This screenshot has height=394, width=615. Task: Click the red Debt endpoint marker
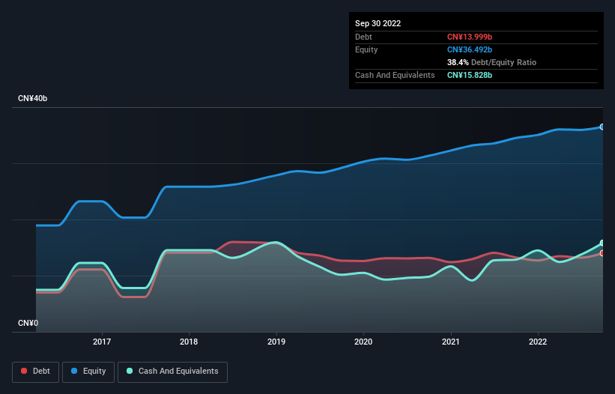click(602, 253)
